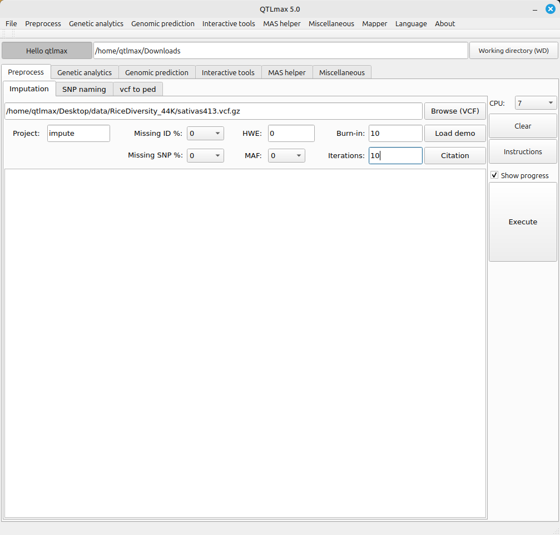Viewport: 560px width, 535px height.
Task: Open the Instructions button
Action: [523, 151]
